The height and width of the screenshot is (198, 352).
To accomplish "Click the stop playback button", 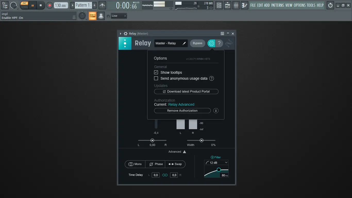I will (x=41, y=5).
